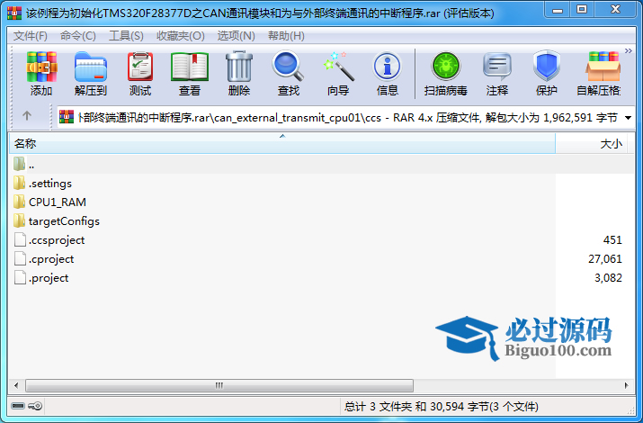
Task: Click the 解压到 (Extract to) icon
Action: pyautogui.click(x=91, y=74)
